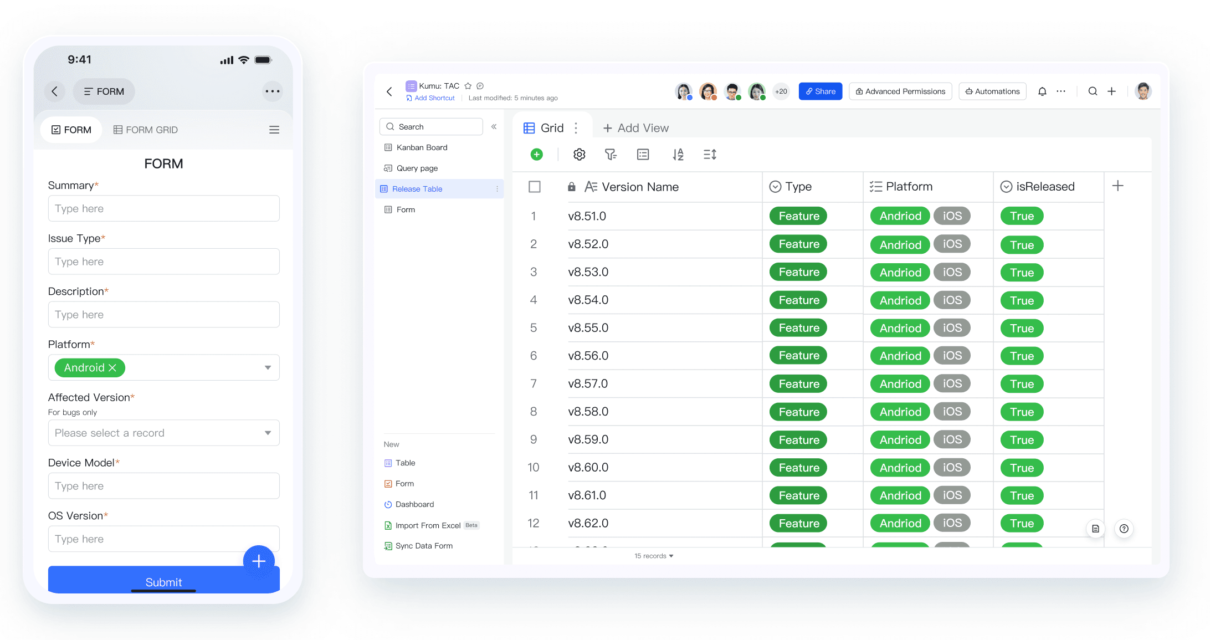Tick the select-all checkbox in the table header
This screenshot has width=1210, height=640.
[535, 187]
